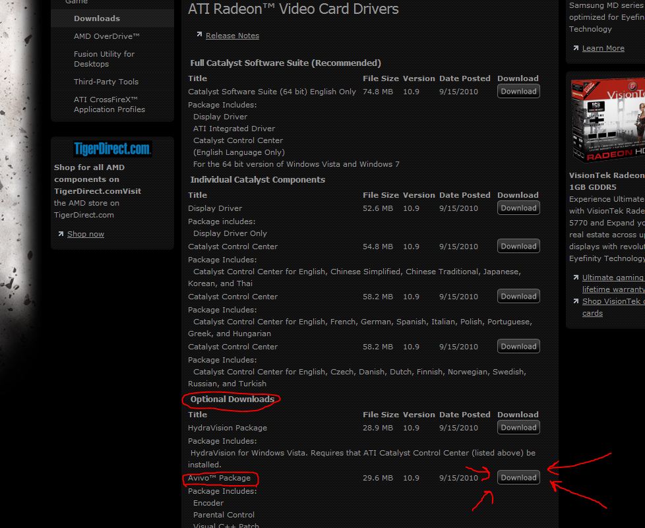Screen dimensions: 645x528
Task: Click the 1GB GDDR5 product text
Action: tap(593, 187)
